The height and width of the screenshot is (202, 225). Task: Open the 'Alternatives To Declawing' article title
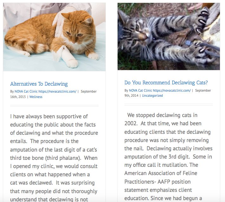(x=39, y=84)
